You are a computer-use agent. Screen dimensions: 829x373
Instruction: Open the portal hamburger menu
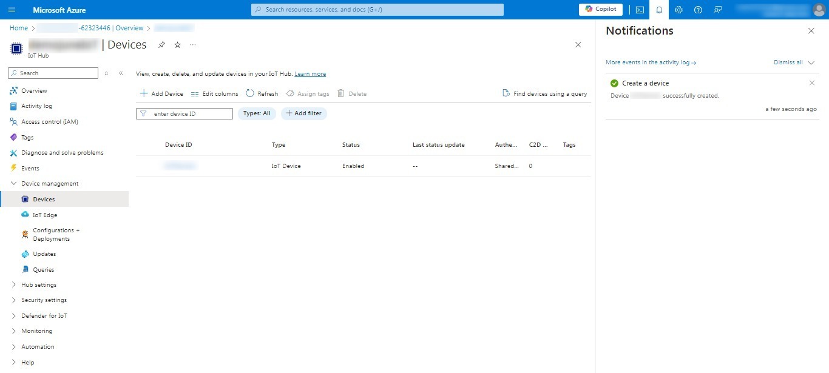tap(12, 10)
